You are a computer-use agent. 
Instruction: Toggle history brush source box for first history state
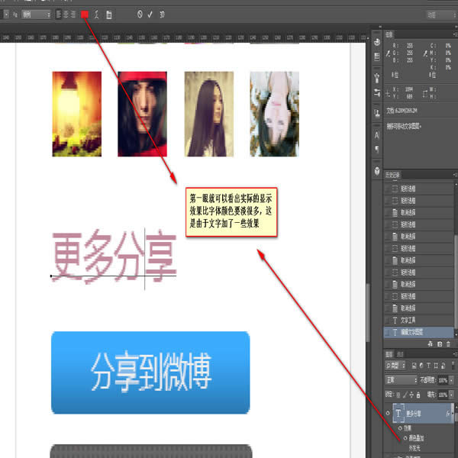point(387,189)
